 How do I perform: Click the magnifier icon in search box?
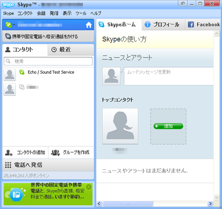[x=8, y=61]
